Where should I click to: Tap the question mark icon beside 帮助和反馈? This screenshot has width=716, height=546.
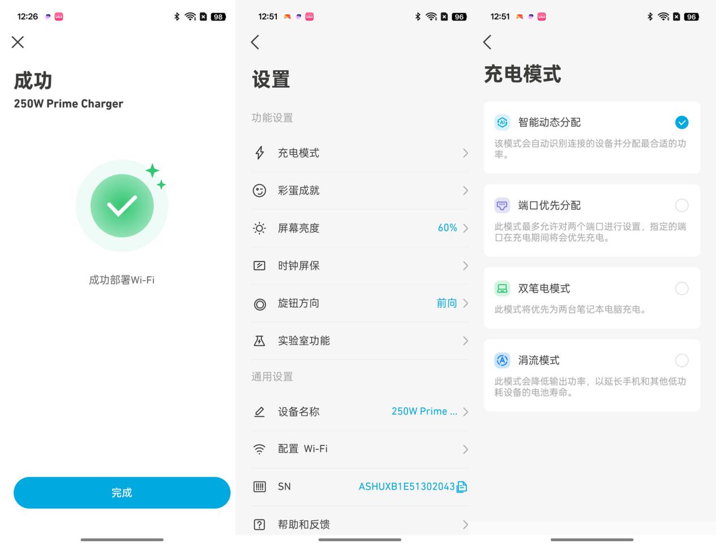point(259,524)
